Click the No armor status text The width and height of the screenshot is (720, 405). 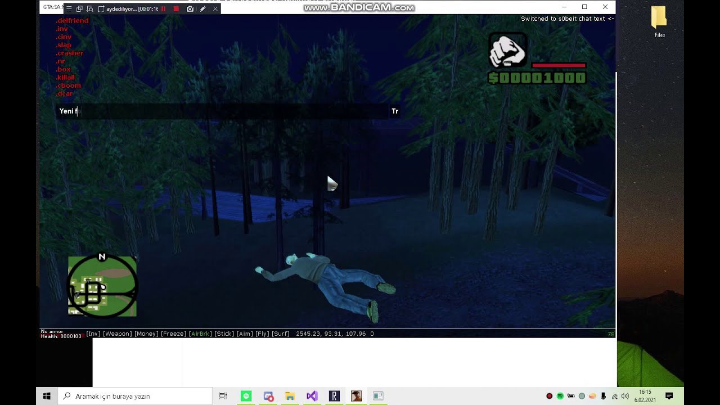click(52, 331)
